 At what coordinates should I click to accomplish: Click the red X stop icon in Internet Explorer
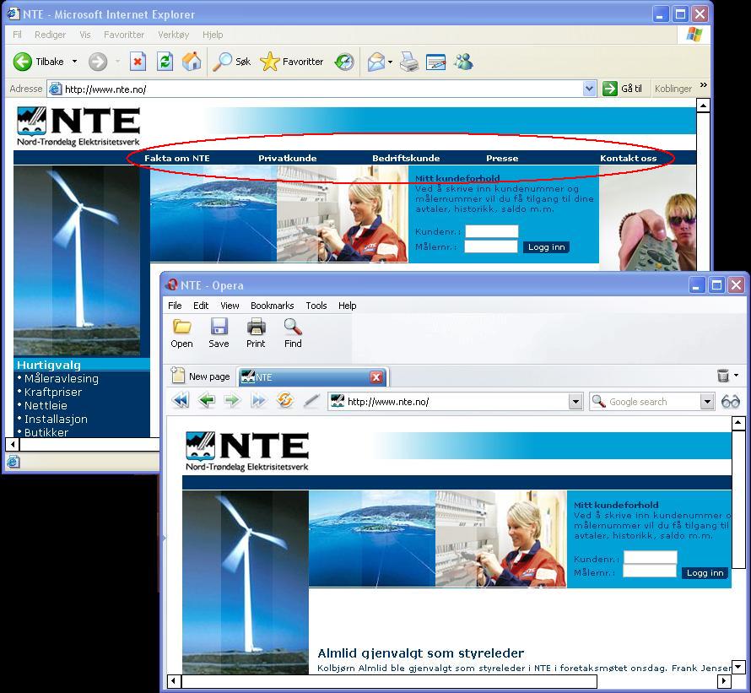click(138, 62)
